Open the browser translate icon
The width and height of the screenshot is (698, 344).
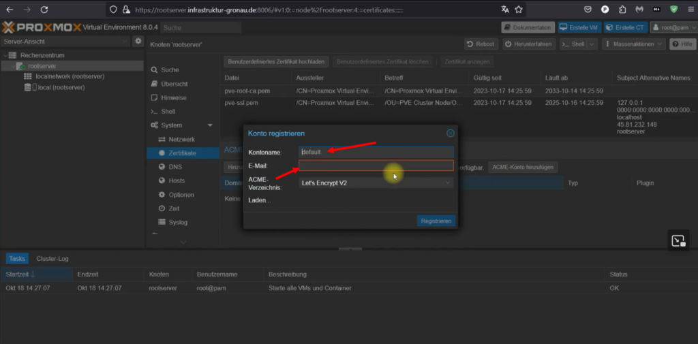pyautogui.click(x=504, y=10)
